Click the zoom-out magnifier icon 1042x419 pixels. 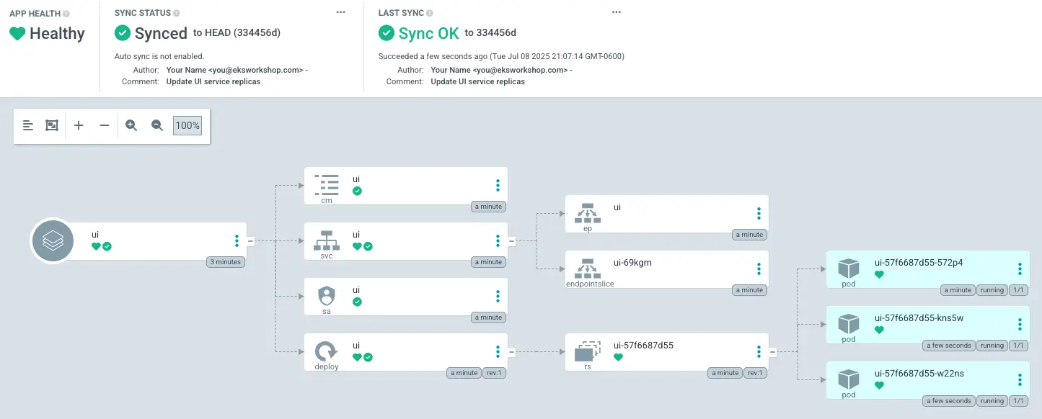pyautogui.click(x=157, y=125)
